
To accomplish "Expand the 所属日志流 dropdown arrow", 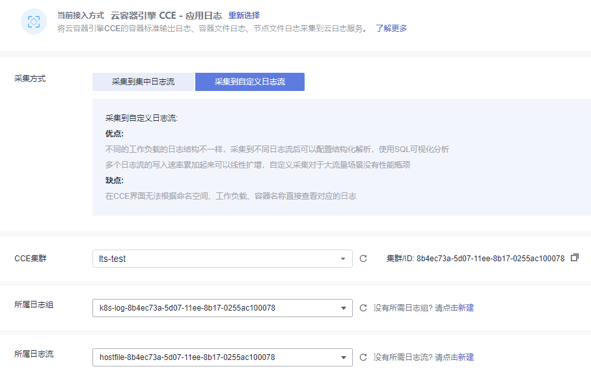I will pos(344,357).
